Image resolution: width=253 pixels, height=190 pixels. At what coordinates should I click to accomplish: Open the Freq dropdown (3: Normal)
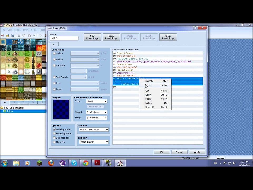pyautogui.click(x=96, y=118)
